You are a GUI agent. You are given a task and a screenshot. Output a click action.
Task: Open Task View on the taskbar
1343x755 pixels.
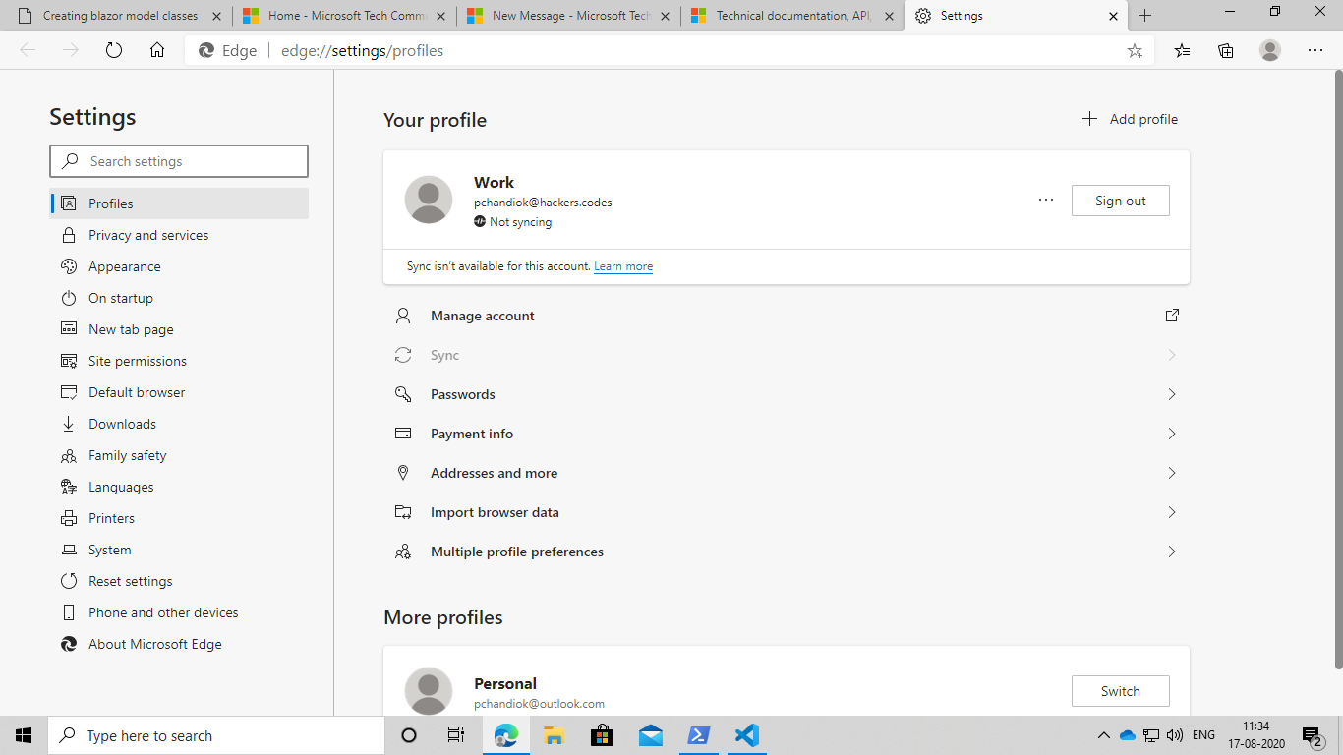pos(456,735)
